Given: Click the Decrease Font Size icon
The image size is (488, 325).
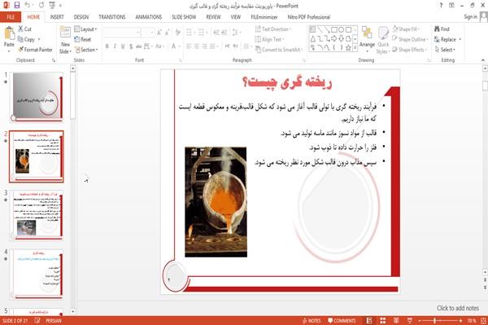Looking at the screenshot, I should tap(167, 33).
